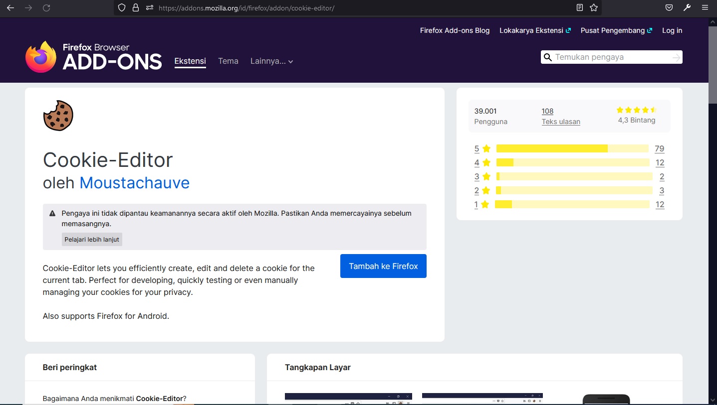Click the 1-star rating bar
This screenshot has height=405, width=717.
[x=572, y=204]
